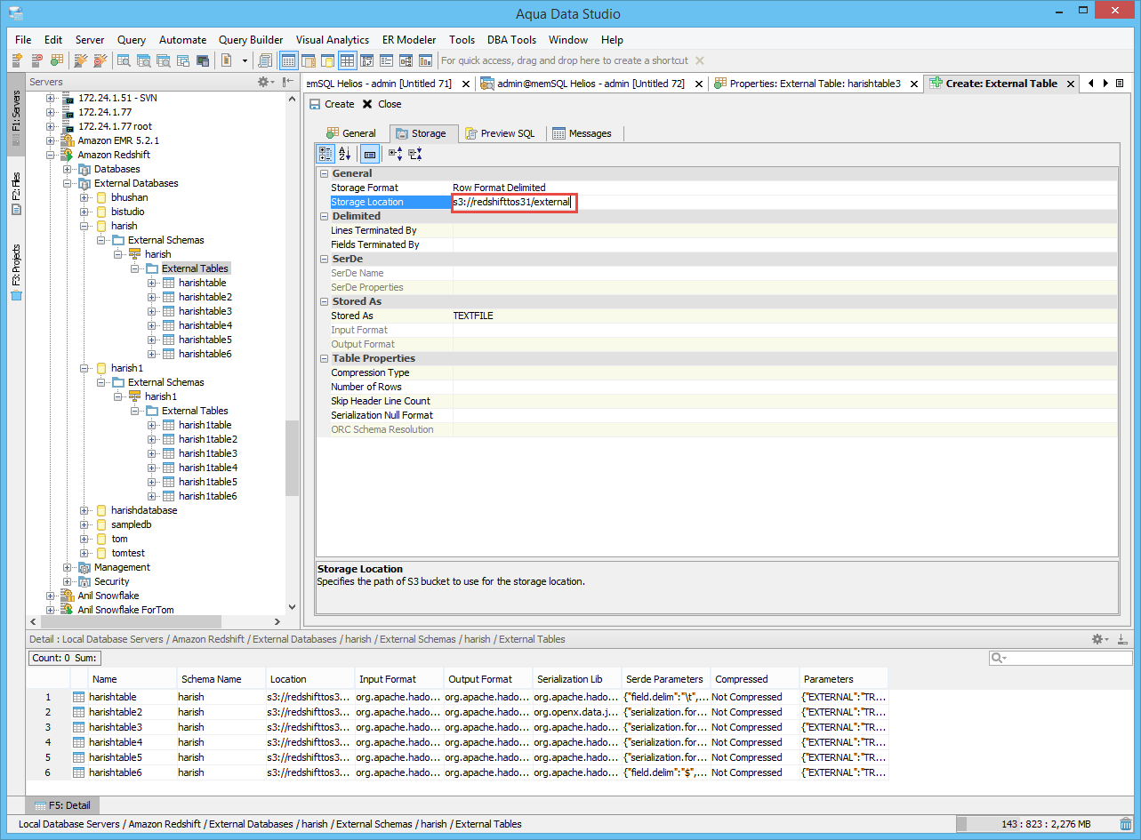Open the ER Modeler menu

[409, 40]
